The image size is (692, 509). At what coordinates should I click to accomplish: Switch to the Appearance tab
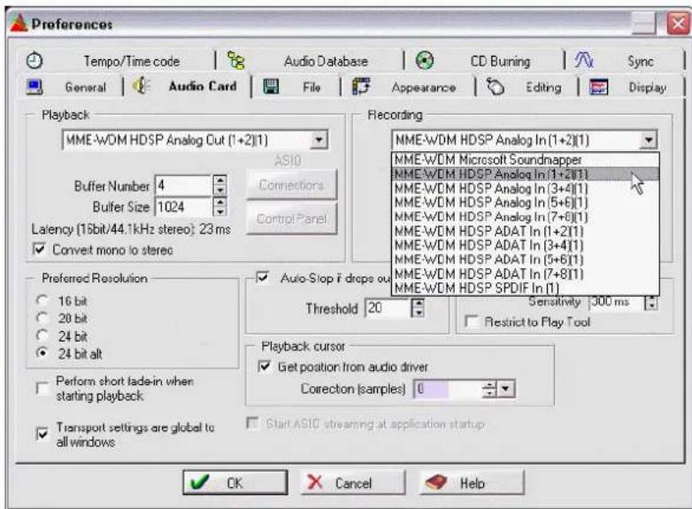coord(411,87)
